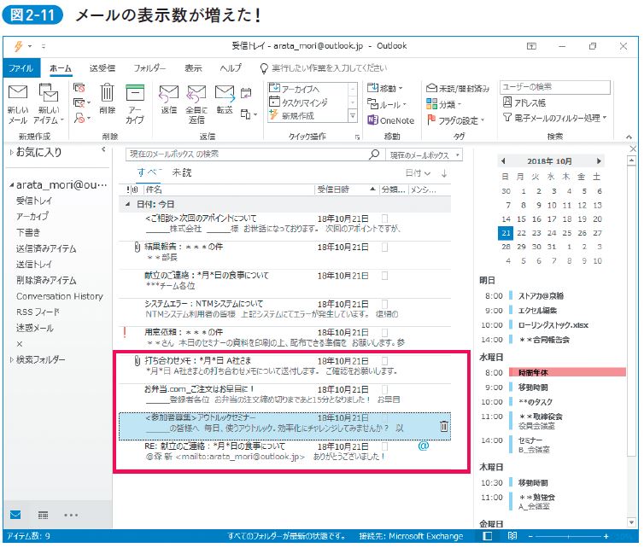Toggle flag checkbox for 打ち合わせメモ mail
Image resolution: width=644 pixels, height=548 pixels.
pos(384,361)
